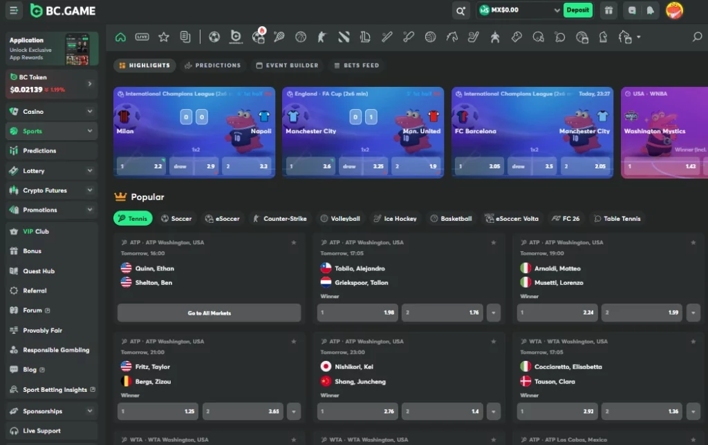The image size is (708, 445).
Task: Select the Ice Hockey popular filter chip
Action: [395, 219]
